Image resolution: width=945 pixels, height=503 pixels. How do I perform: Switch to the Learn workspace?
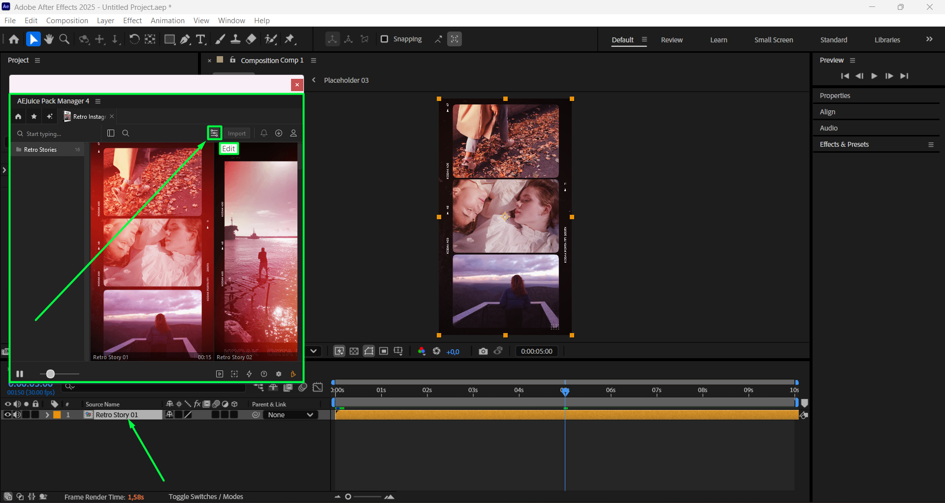718,40
